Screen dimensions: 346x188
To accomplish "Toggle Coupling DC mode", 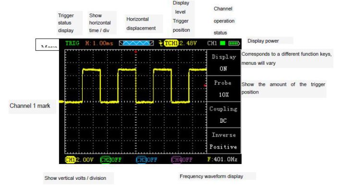I will [223, 115].
